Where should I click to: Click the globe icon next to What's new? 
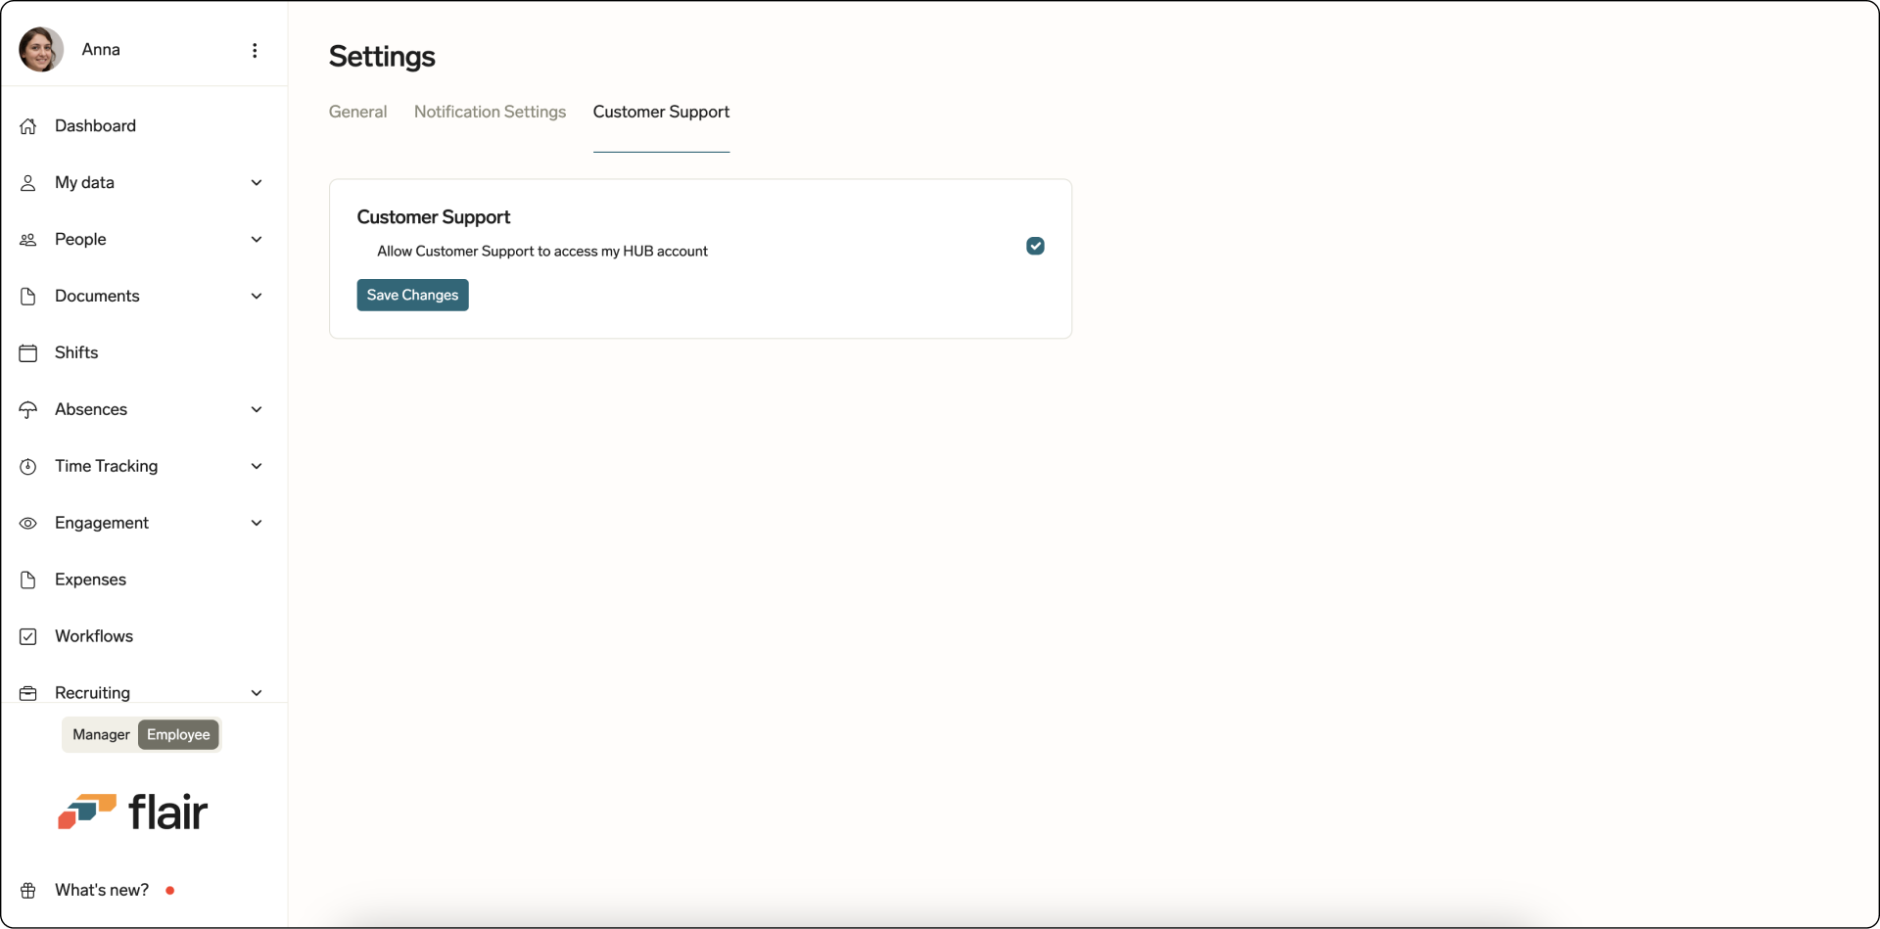pyautogui.click(x=28, y=890)
